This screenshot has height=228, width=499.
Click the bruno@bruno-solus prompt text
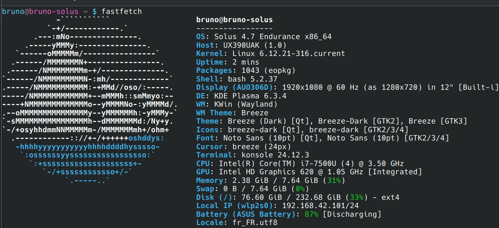tap(40, 11)
